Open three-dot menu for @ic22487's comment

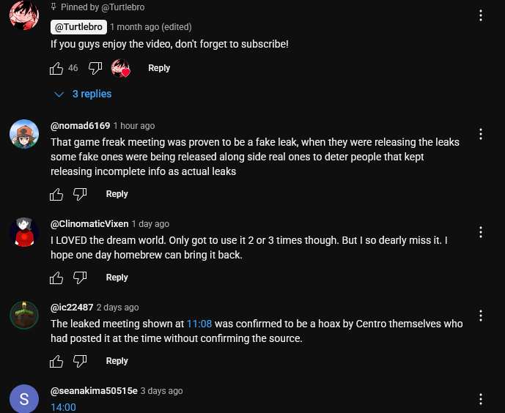tap(481, 316)
